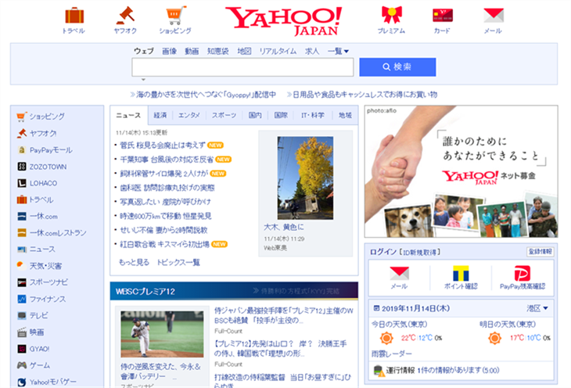The height and width of the screenshot is (388, 571).
Task: Click the login panel メール envelope icon
Action: pyautogui.click(x=399, y=273)
